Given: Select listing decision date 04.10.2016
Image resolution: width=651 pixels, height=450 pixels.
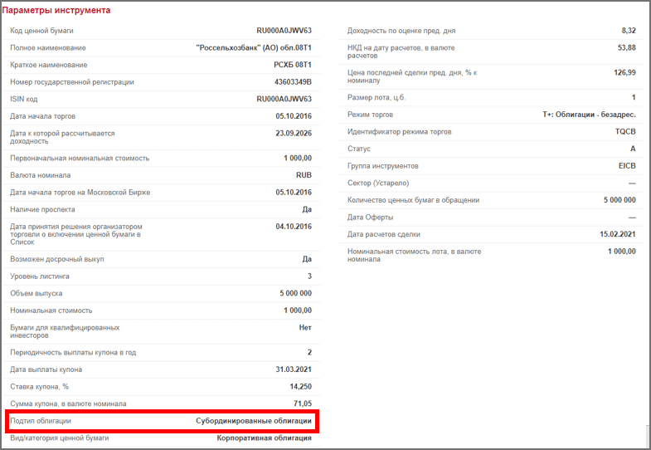Looking at the screenshot, I should point(294,227).
